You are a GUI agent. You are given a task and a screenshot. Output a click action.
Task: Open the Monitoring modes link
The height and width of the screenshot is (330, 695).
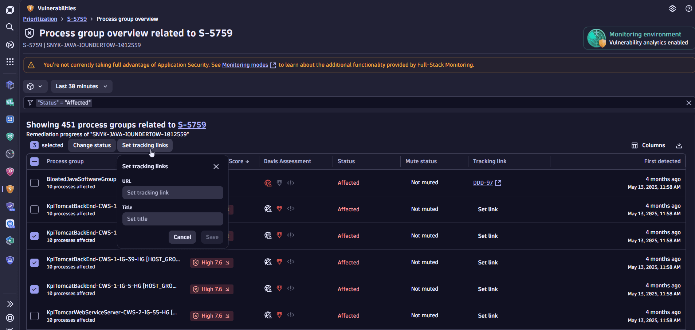pyautogui.click(x=249, y=65)
